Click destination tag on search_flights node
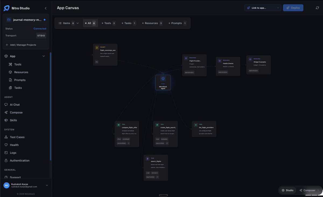 tap(155, 173)
